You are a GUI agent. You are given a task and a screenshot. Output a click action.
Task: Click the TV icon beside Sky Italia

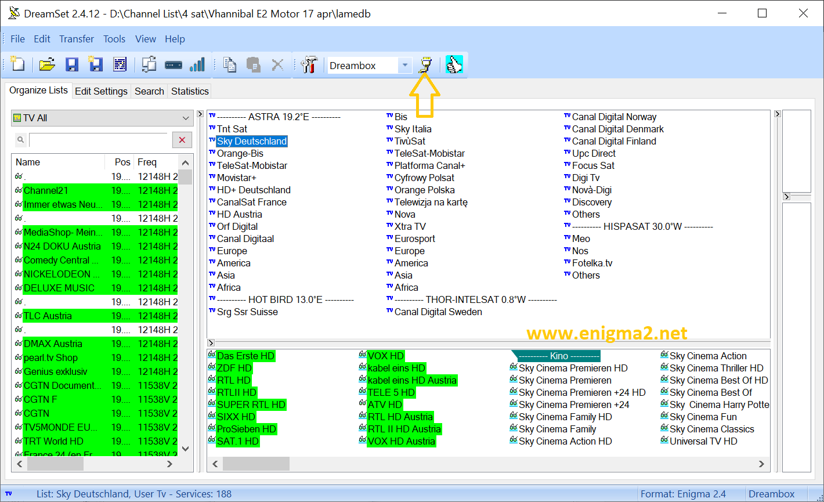click(x=390, y=128)
